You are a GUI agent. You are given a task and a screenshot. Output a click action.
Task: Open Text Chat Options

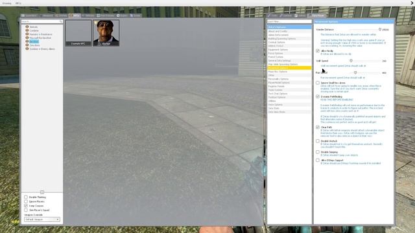point(289,93)
